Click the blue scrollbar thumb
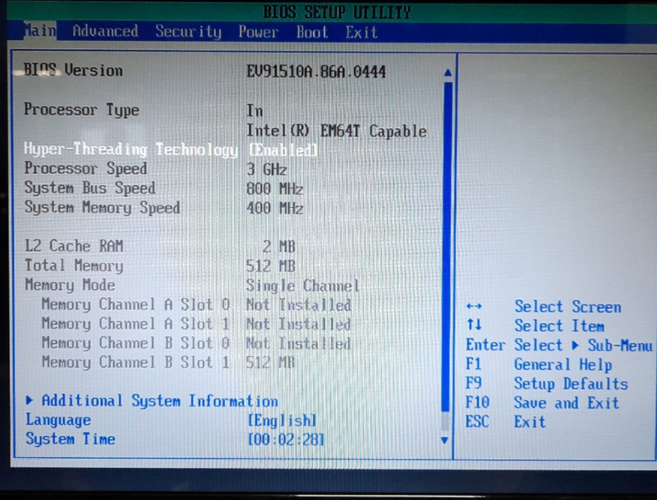Screen dimensions: 657x500 [446, 250]
